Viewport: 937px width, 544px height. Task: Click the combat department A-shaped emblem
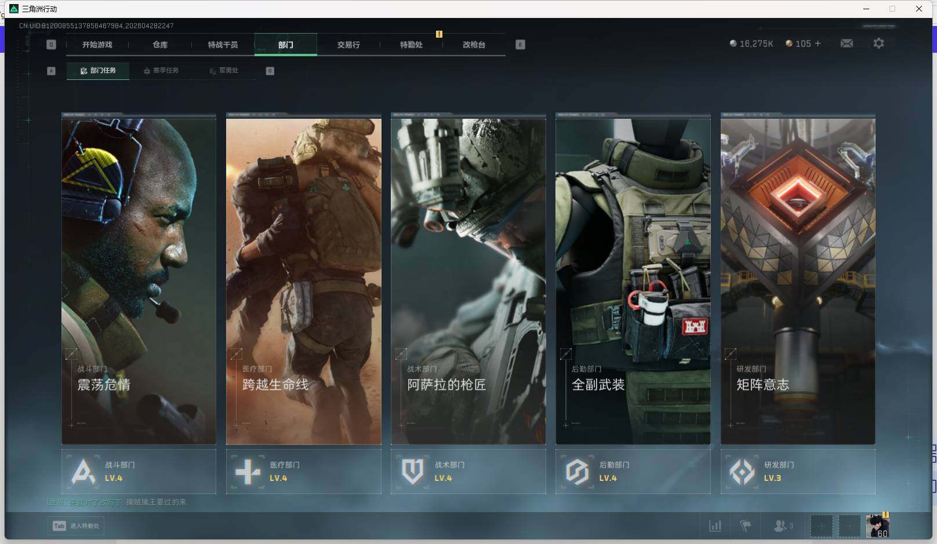click(x=83, y=472)
